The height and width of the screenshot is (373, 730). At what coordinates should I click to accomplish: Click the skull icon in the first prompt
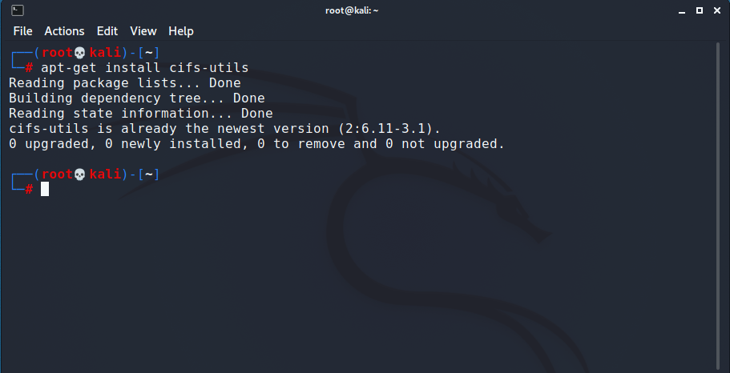click(x=80, y=53)
